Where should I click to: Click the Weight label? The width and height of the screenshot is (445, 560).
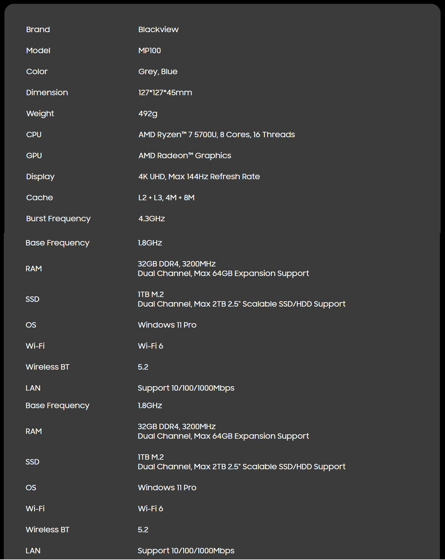(40, 113)
